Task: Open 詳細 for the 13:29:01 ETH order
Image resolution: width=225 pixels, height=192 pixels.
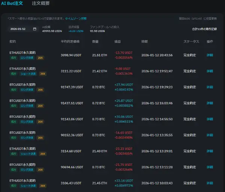Action: pos(210,151)
